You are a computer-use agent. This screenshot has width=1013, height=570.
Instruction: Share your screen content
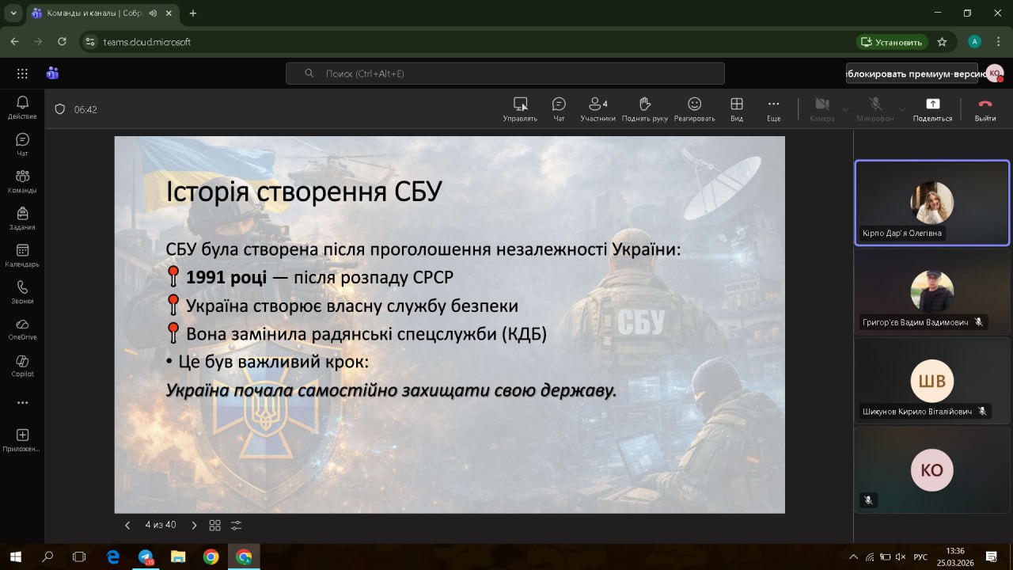click(932, 108)
